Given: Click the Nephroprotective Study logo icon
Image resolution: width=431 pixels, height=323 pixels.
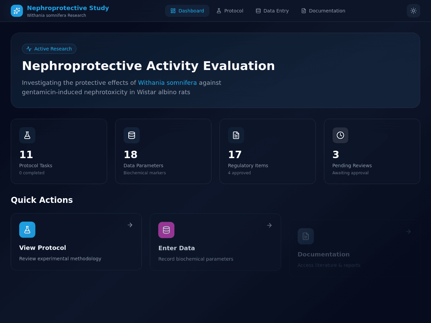Looking at the screenshot, I should (x=17, y=11).
